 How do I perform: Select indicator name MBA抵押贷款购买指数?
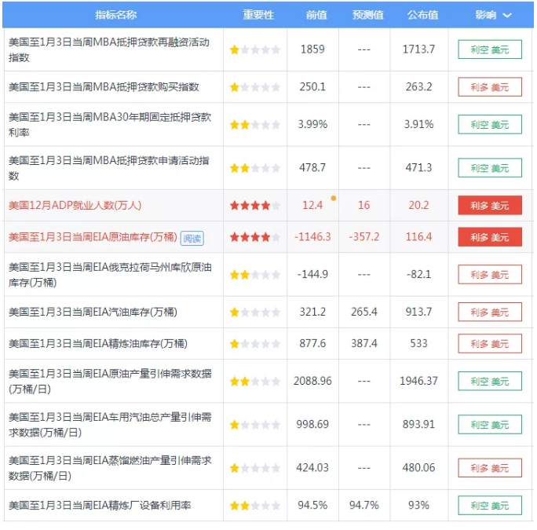(104, 87)
